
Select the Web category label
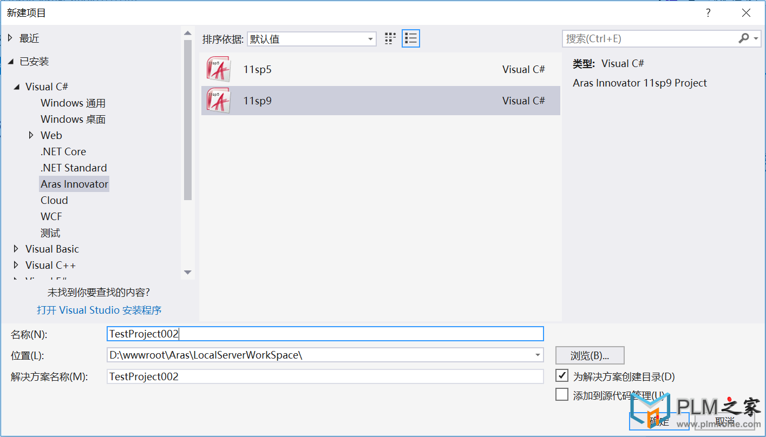tap(51, 135)
